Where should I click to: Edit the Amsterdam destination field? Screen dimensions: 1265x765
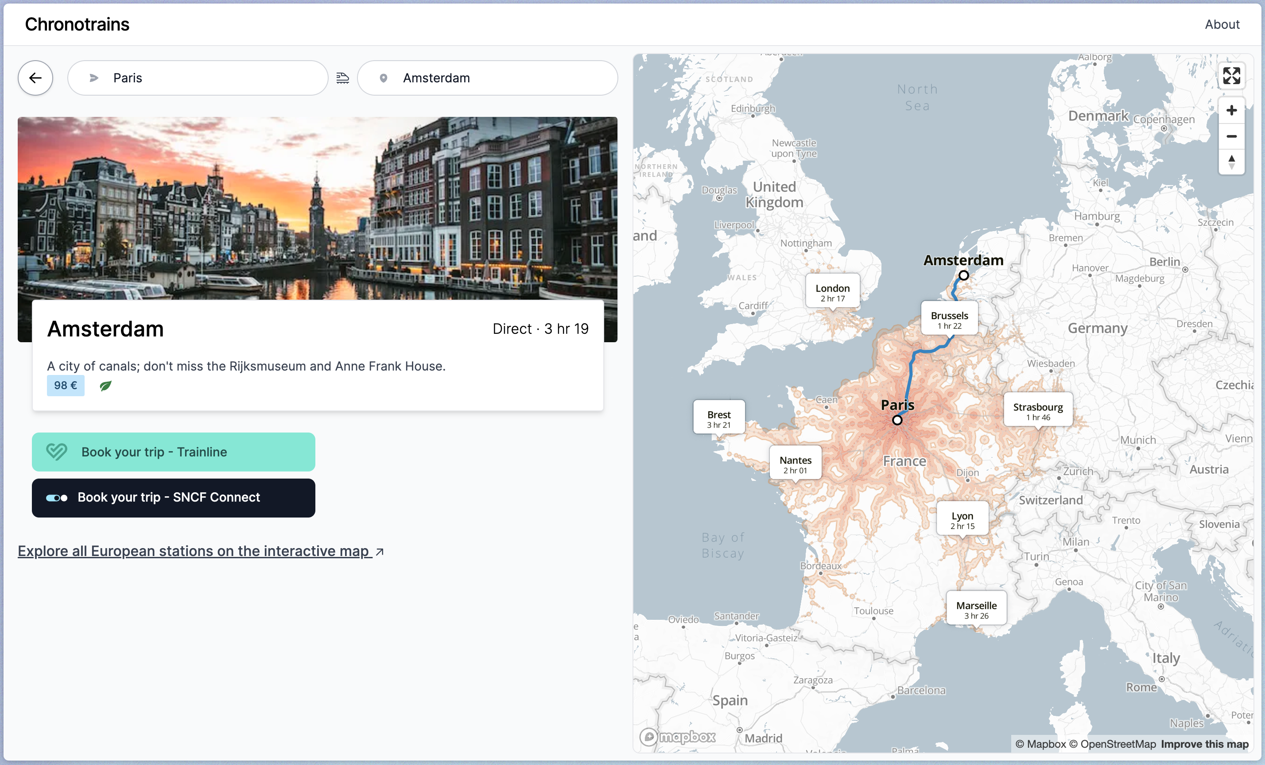tap(487, 78)
